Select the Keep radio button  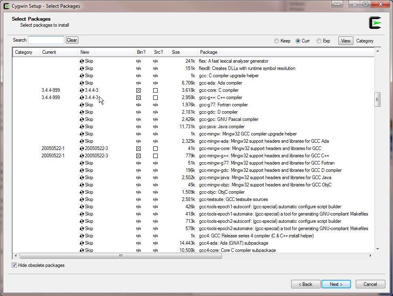coord(277,41)
